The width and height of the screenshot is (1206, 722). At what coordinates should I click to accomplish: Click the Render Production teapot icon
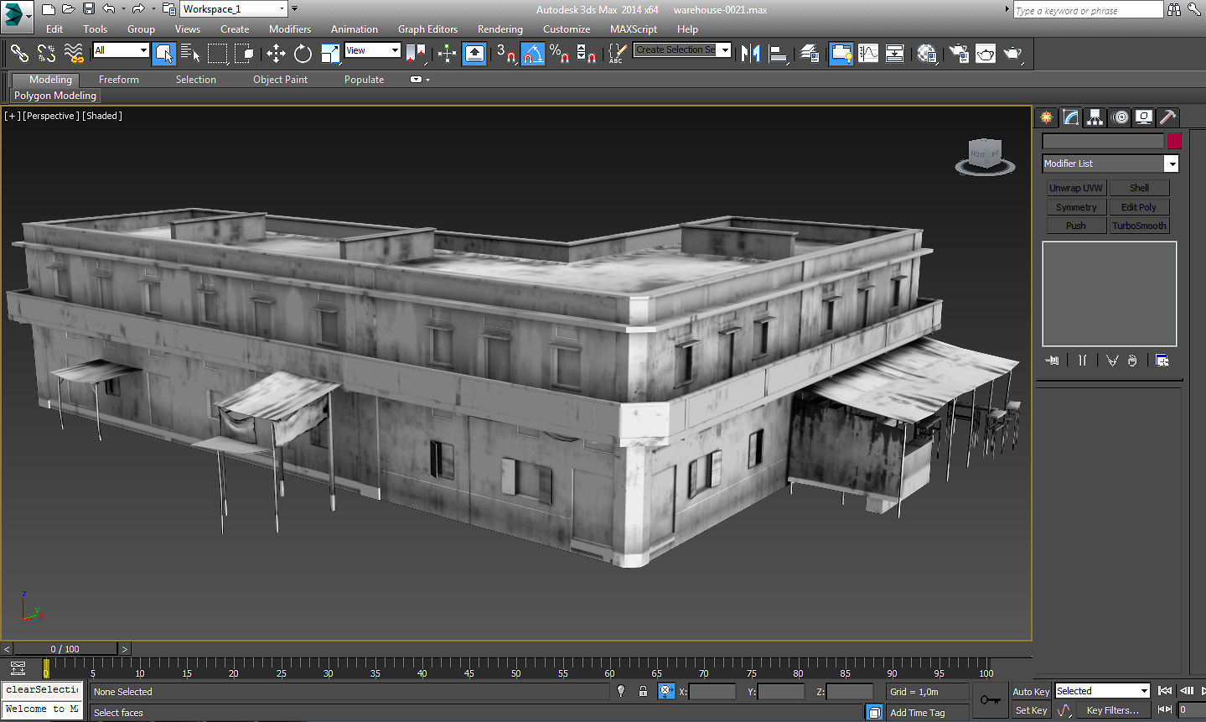pyautogui.click(x=1014, y=53)
